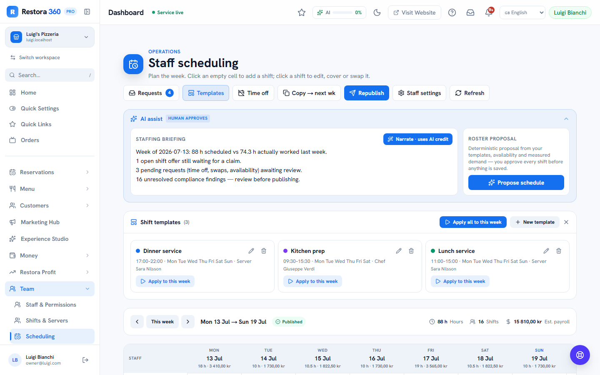Apply Kitchen prep to this week
This screenshot has width=600, height=375.
[x=312, y=281]
